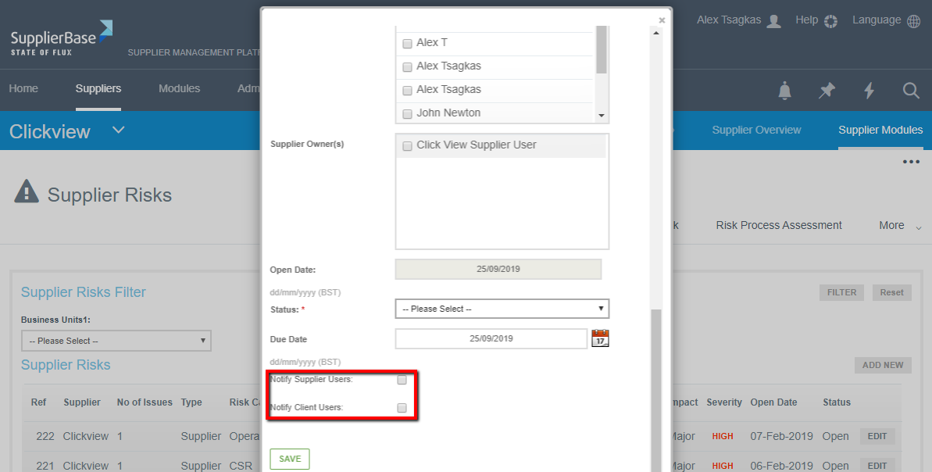The height and width of the screenshot is (472, 932).
Task: Click the Help lifebuoy icon
Action: (x=830, y=21)
